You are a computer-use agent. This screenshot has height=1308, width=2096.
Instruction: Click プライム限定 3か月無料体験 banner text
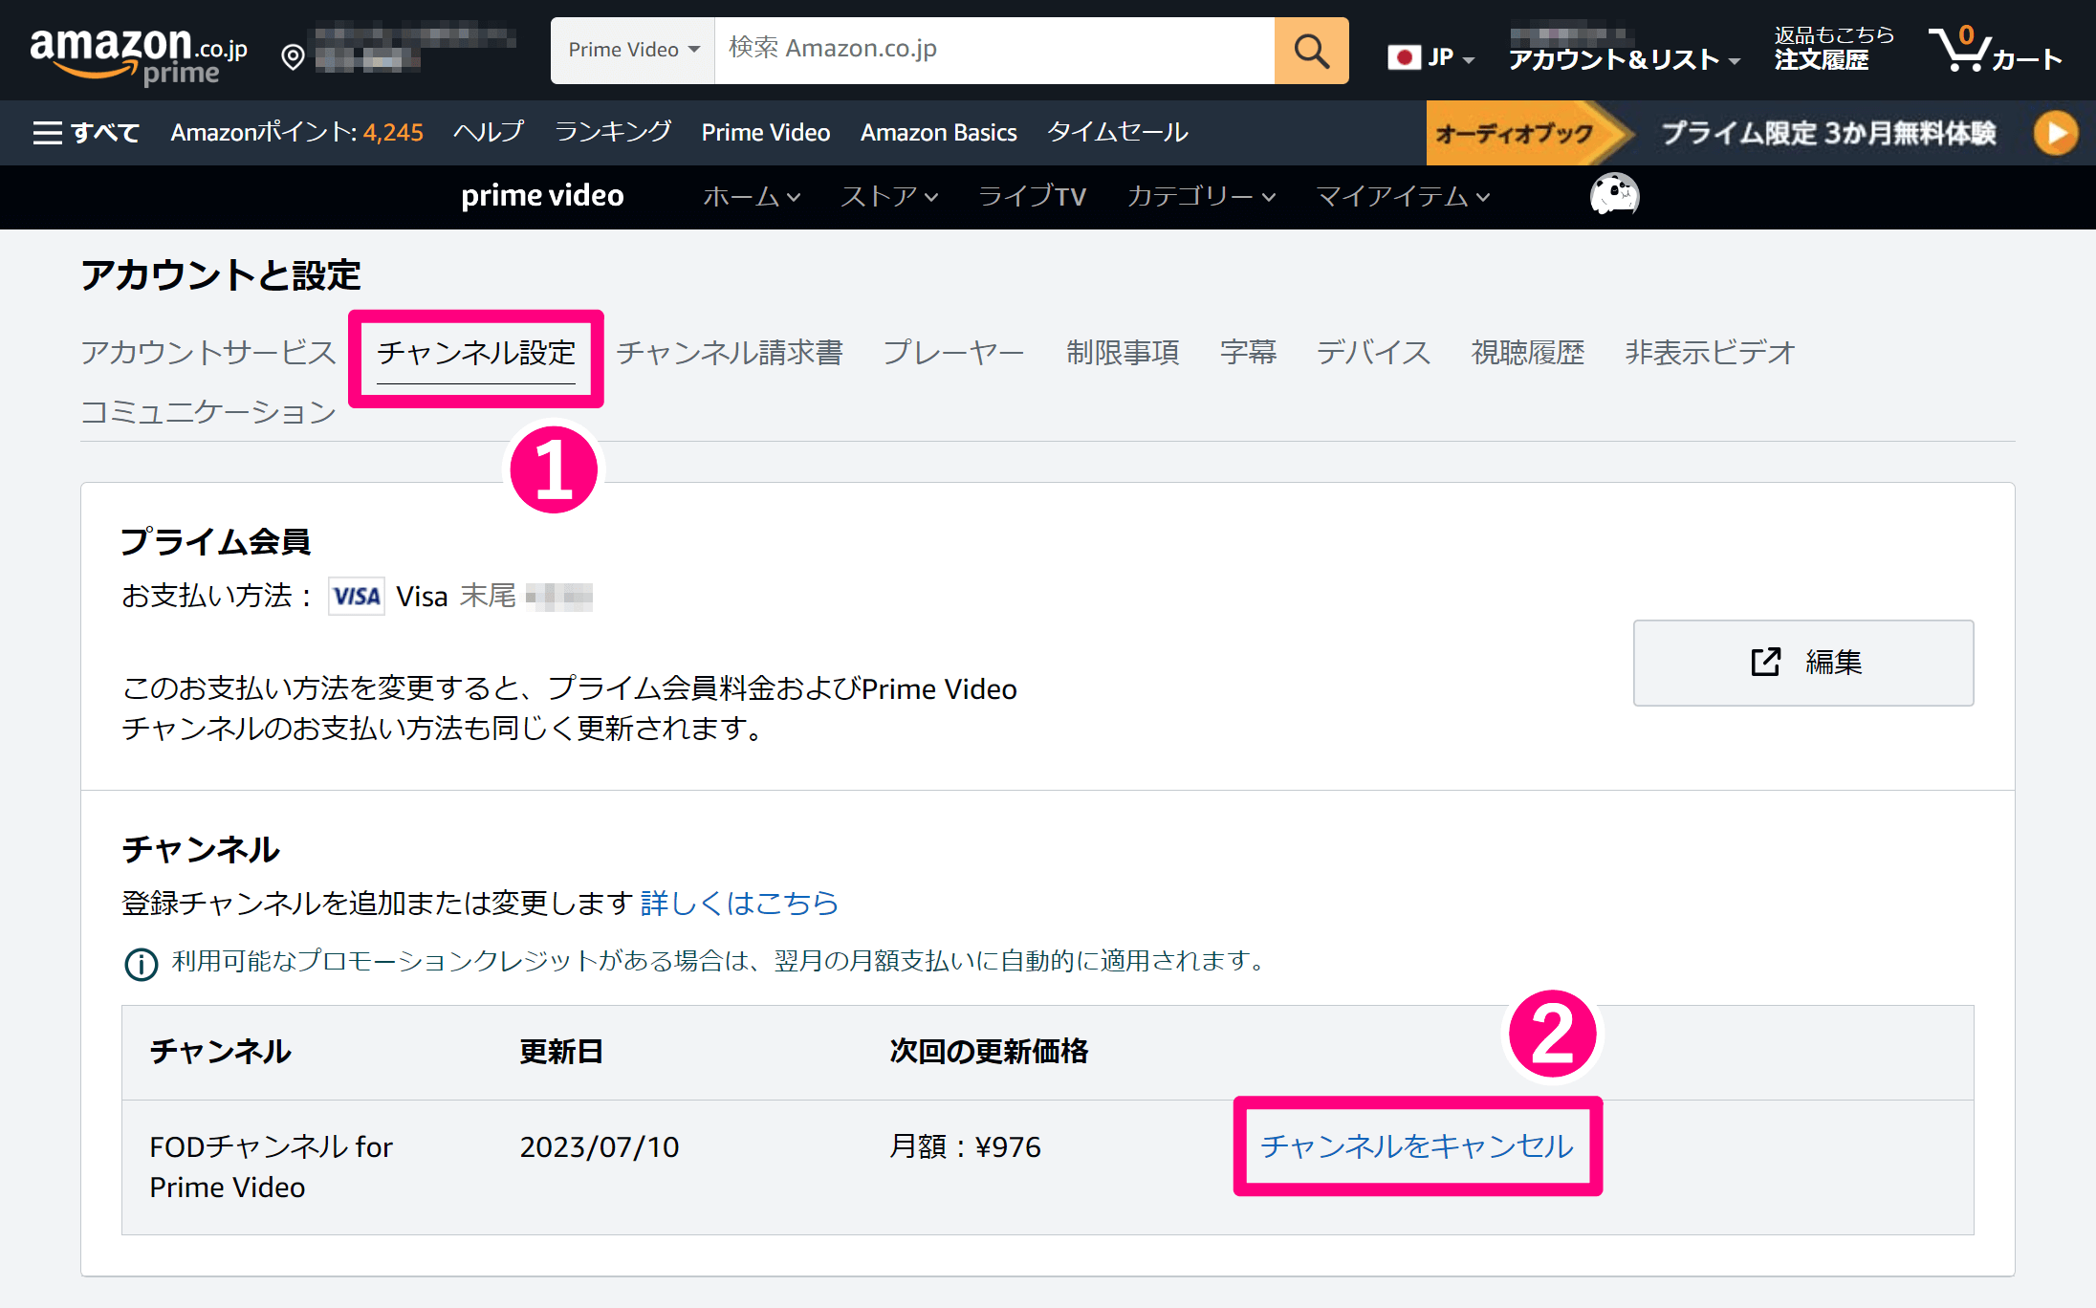tap(1828, 132)
